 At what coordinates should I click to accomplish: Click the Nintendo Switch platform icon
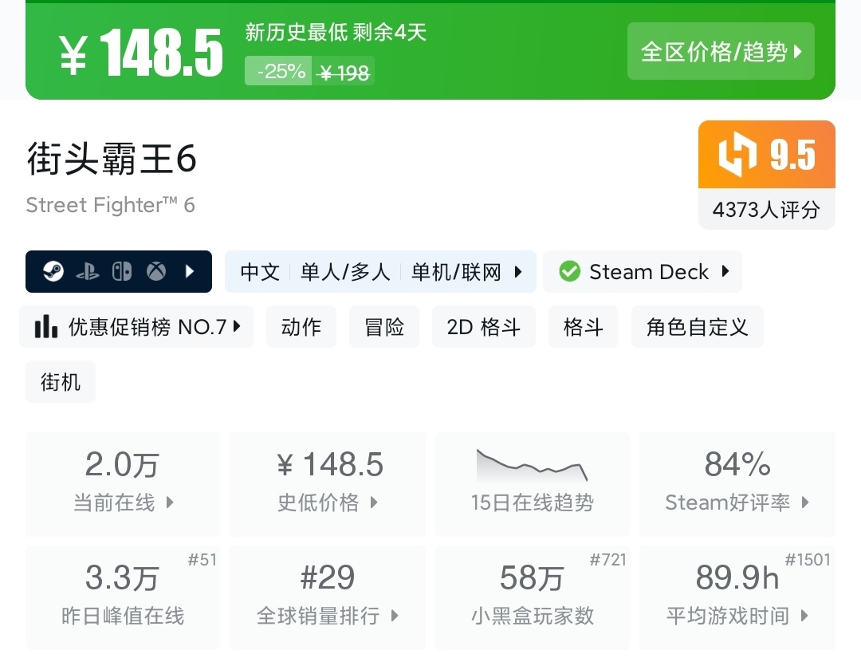point(121,272)
